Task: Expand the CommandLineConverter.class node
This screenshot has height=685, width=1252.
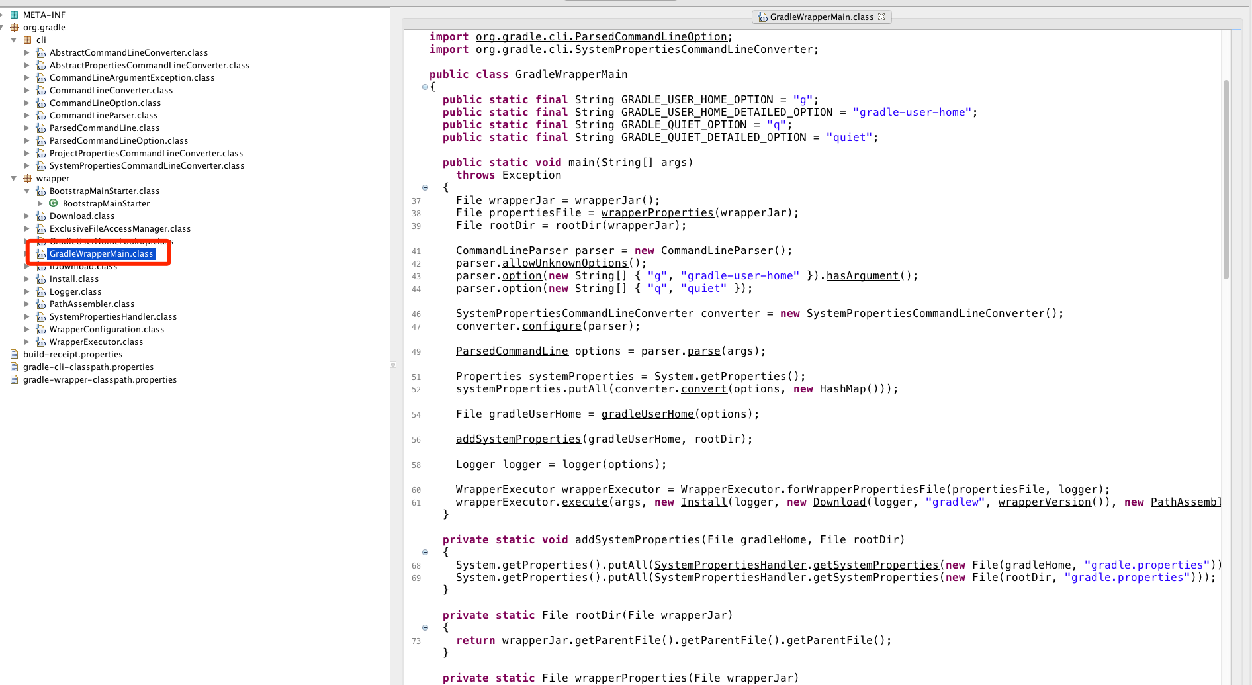Action: pos(27,90)
